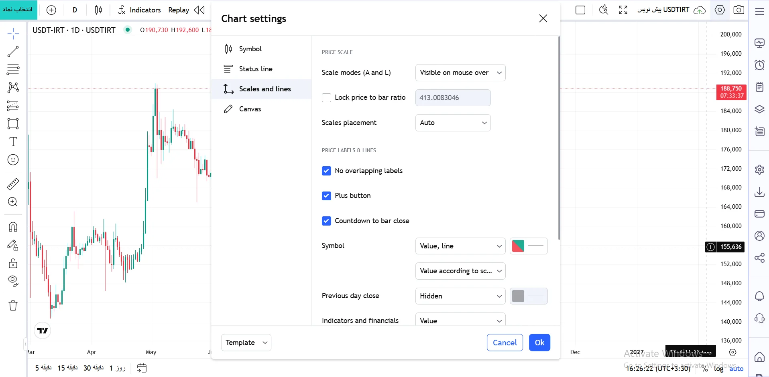The height and width of the screenshot is (377, 769).
Task: Click the lock price ratio value field
Action: [x=453, y=98]
